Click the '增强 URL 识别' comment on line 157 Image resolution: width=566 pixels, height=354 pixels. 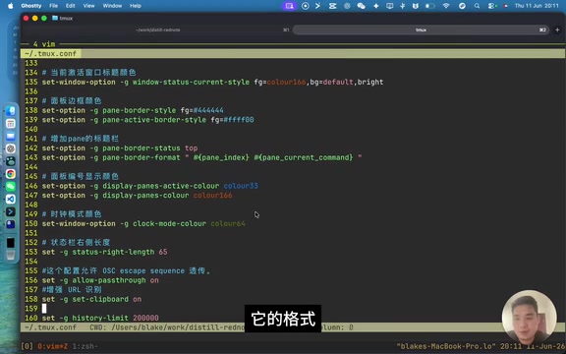coord(72,289)
